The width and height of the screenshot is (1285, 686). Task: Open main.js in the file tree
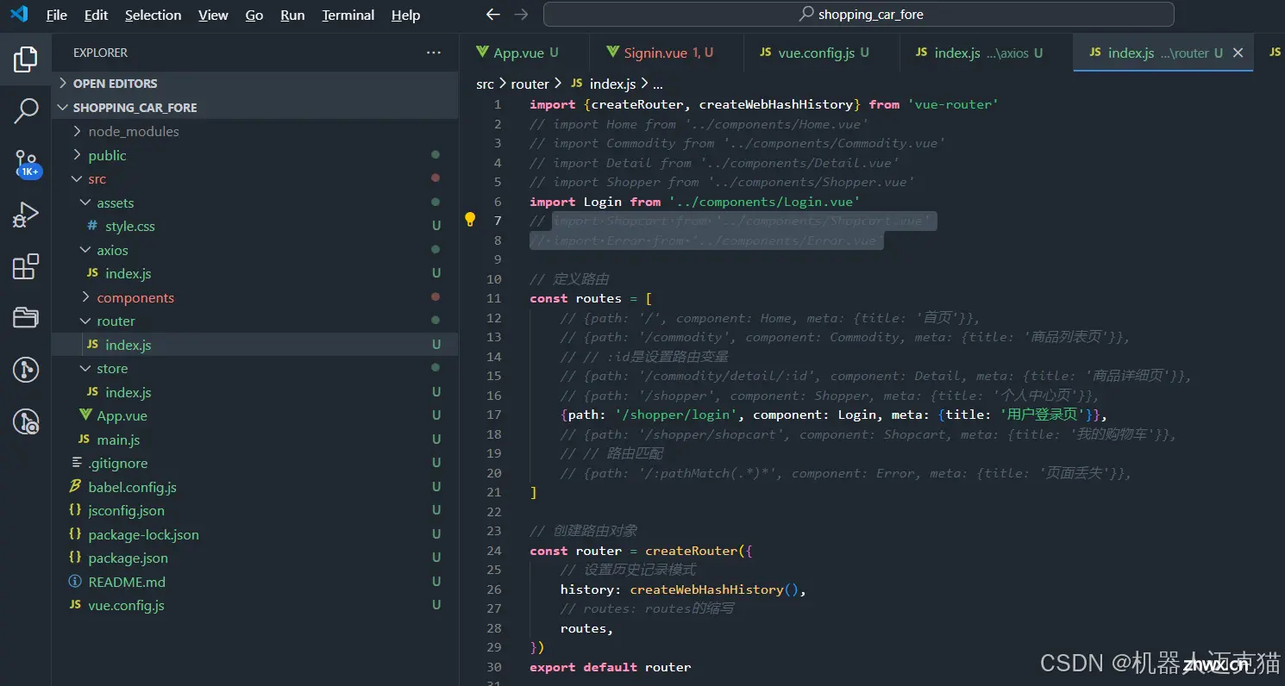(255, 440)
